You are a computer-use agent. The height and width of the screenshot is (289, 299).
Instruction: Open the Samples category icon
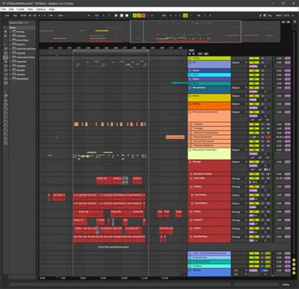coord(5,83)
